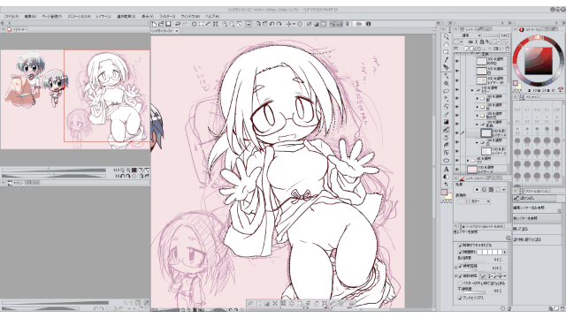The width and height of the screenshot is (566, 318).
Task: Open the レイヤー(L) menu
Action: (103, 17)
